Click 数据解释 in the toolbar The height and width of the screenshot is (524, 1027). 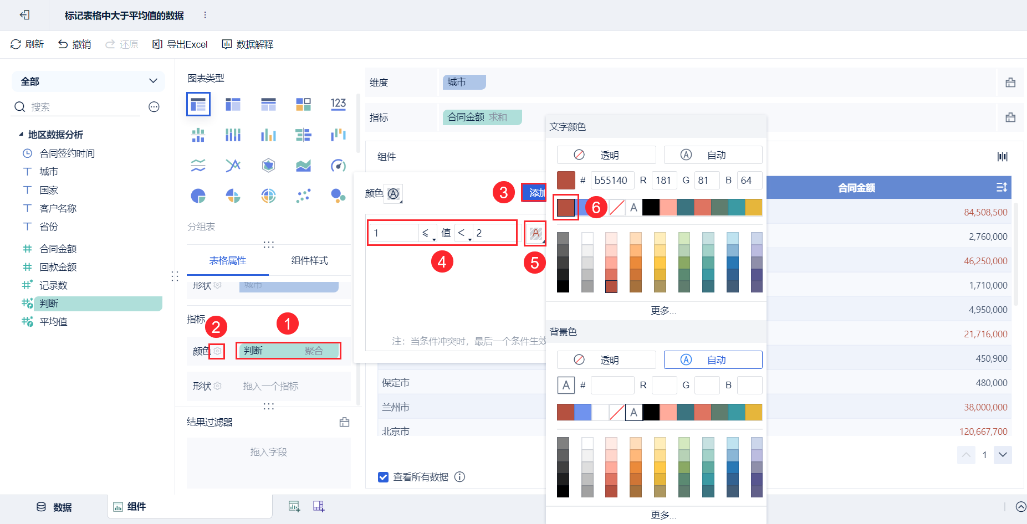[x=248, y=44]
